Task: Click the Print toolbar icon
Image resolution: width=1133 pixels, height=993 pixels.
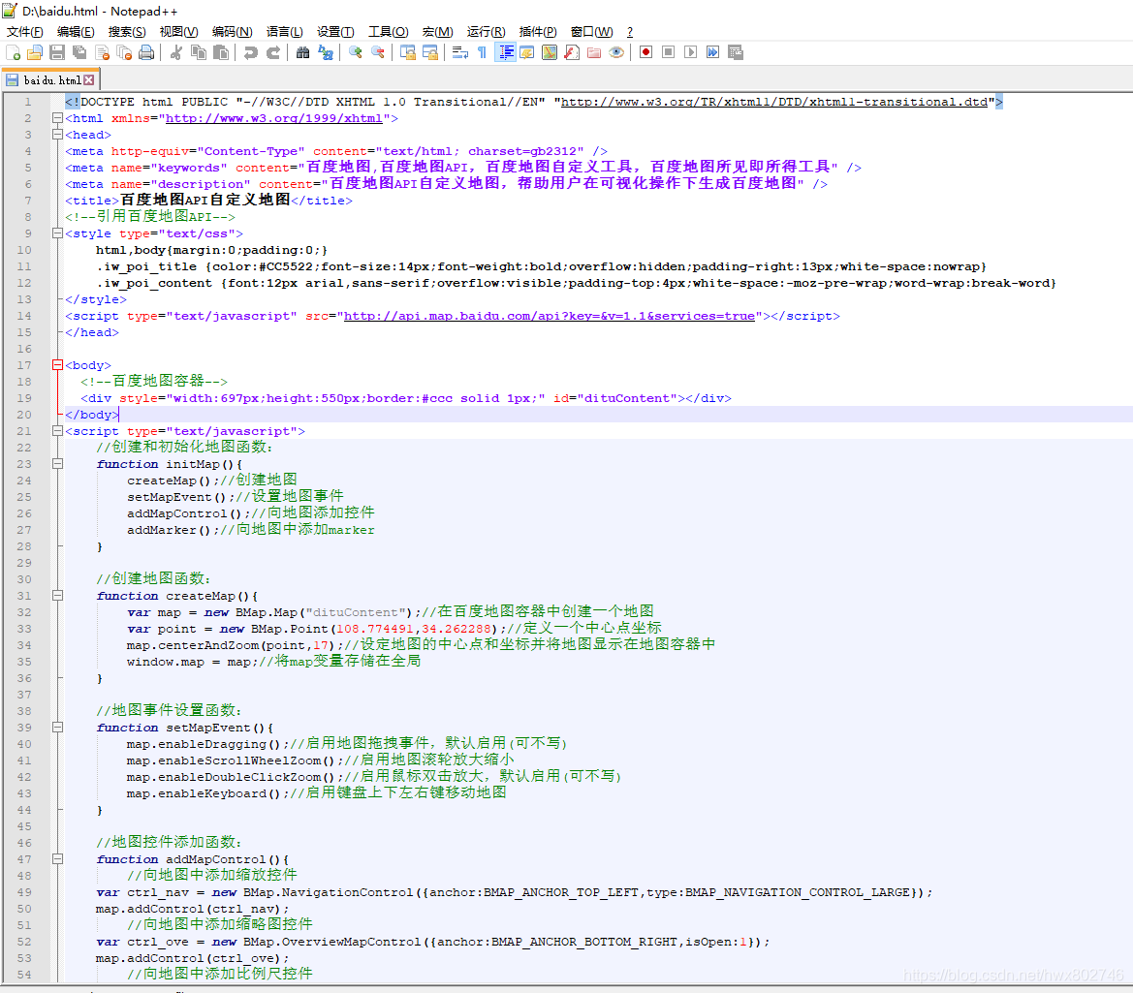Action: coord(146,52)
